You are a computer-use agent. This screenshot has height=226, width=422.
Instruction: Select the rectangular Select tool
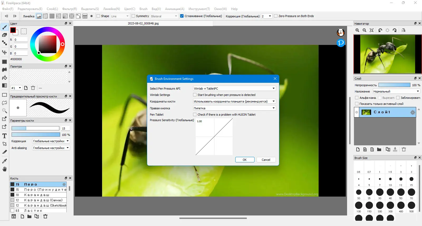click(4, 95)
